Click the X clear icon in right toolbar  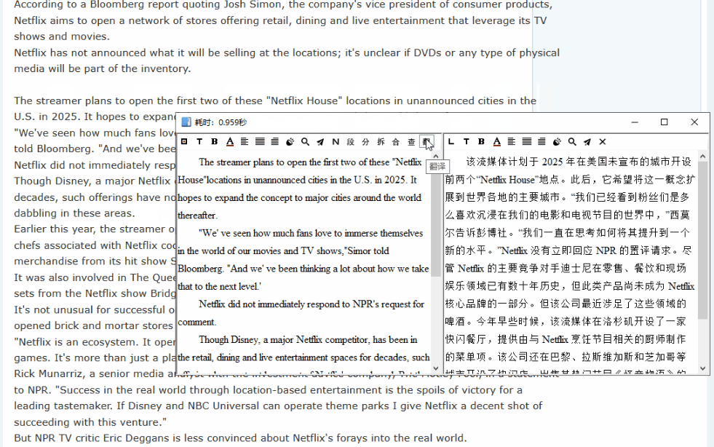tap(603, 142)
